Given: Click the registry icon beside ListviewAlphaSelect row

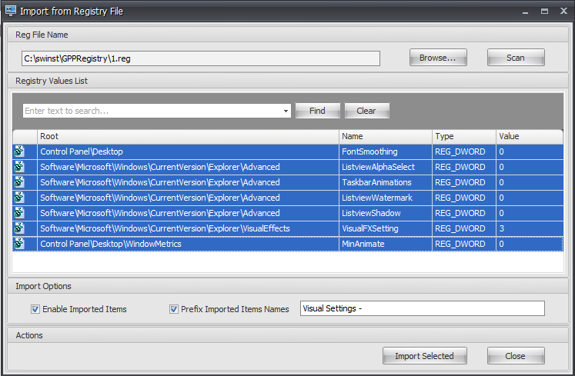Looking at the screenshot, I should pyautogui.click(x=19, y=167).
